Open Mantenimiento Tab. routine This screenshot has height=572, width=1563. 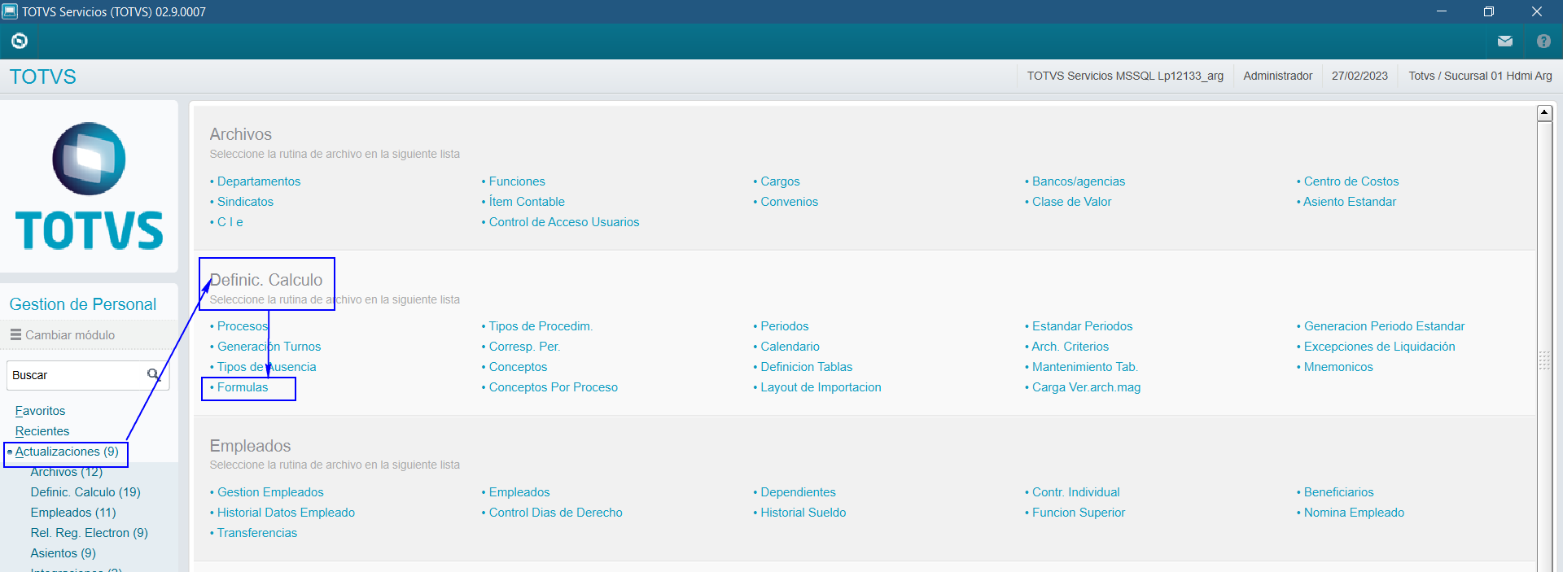pos(1085,367)
